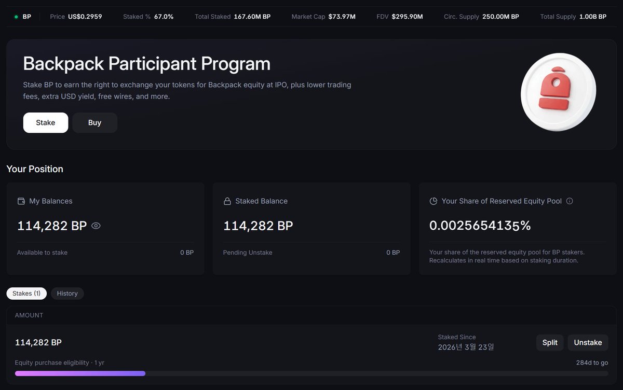Open the info tooltip for Reserved Equity Pool
623x390 pixels.
[x=570, y=201]
